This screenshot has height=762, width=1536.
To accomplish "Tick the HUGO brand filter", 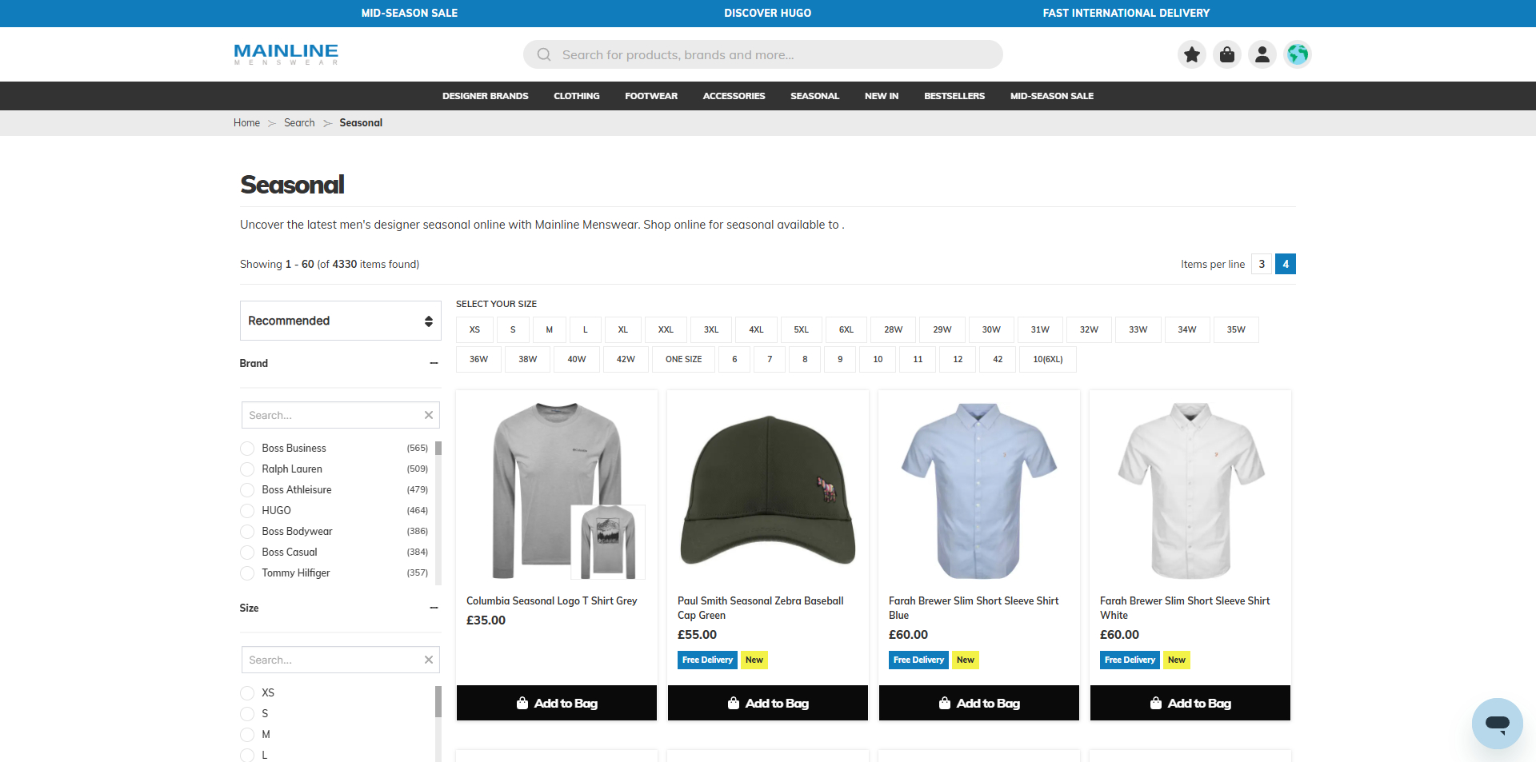I will 247,511.
